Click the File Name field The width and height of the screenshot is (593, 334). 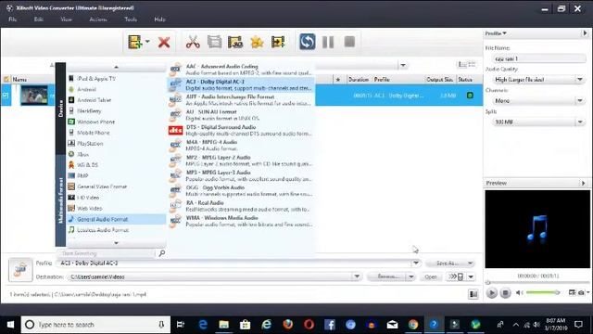pos(539,58)
